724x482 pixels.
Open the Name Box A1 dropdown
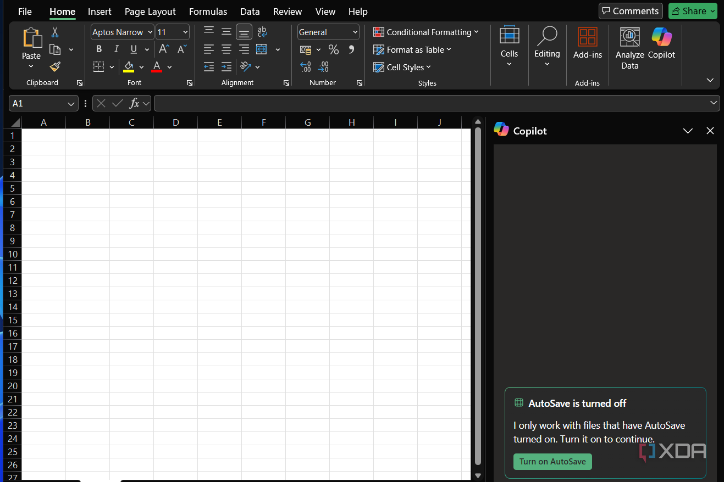coord(71,103)
